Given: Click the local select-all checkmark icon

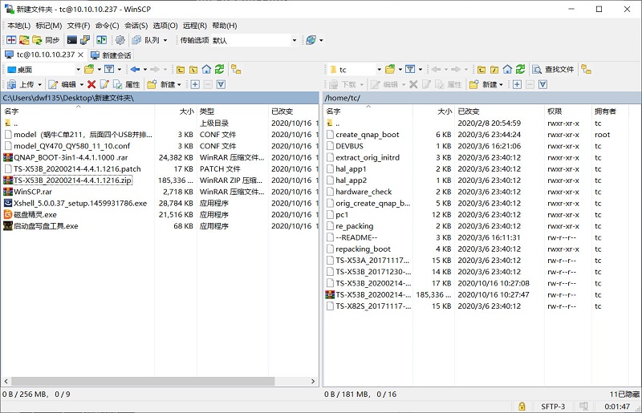Looking at the screenshot, I should 221,84.
